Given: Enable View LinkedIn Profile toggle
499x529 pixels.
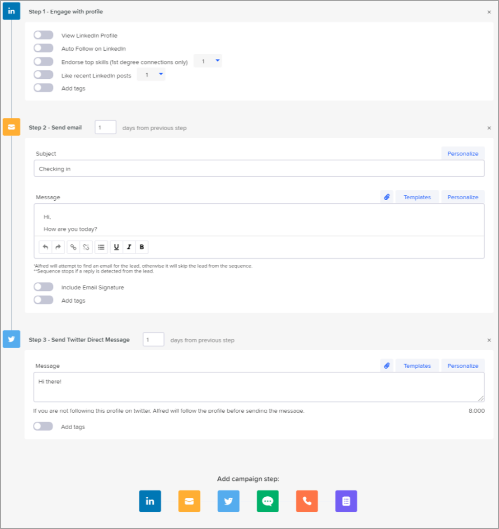Looking at the screenshot, I should tap(44, 35).
